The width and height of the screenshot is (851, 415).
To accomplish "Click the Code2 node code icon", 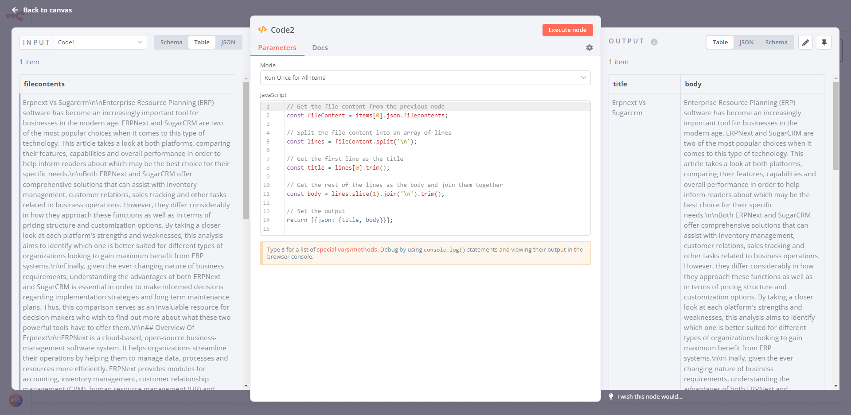I will 262,30.
